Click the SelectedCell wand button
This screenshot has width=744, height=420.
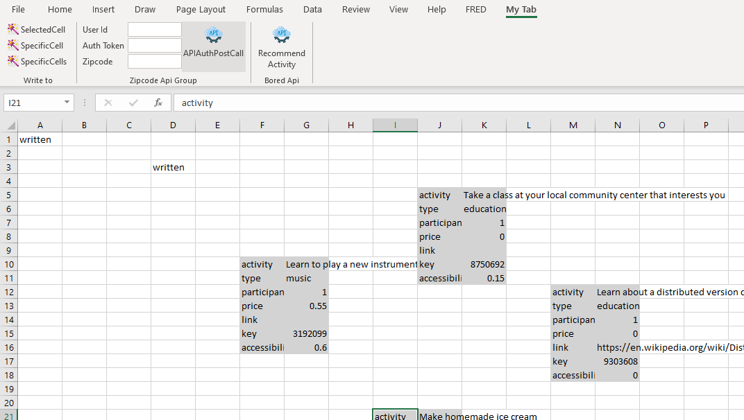(37, 29)
